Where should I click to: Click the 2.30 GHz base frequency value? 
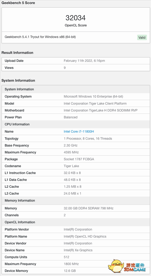click(70, 145)
